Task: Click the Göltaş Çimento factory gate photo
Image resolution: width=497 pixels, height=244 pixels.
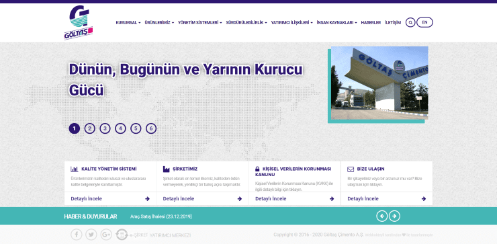Action: (x=379, y=83)
